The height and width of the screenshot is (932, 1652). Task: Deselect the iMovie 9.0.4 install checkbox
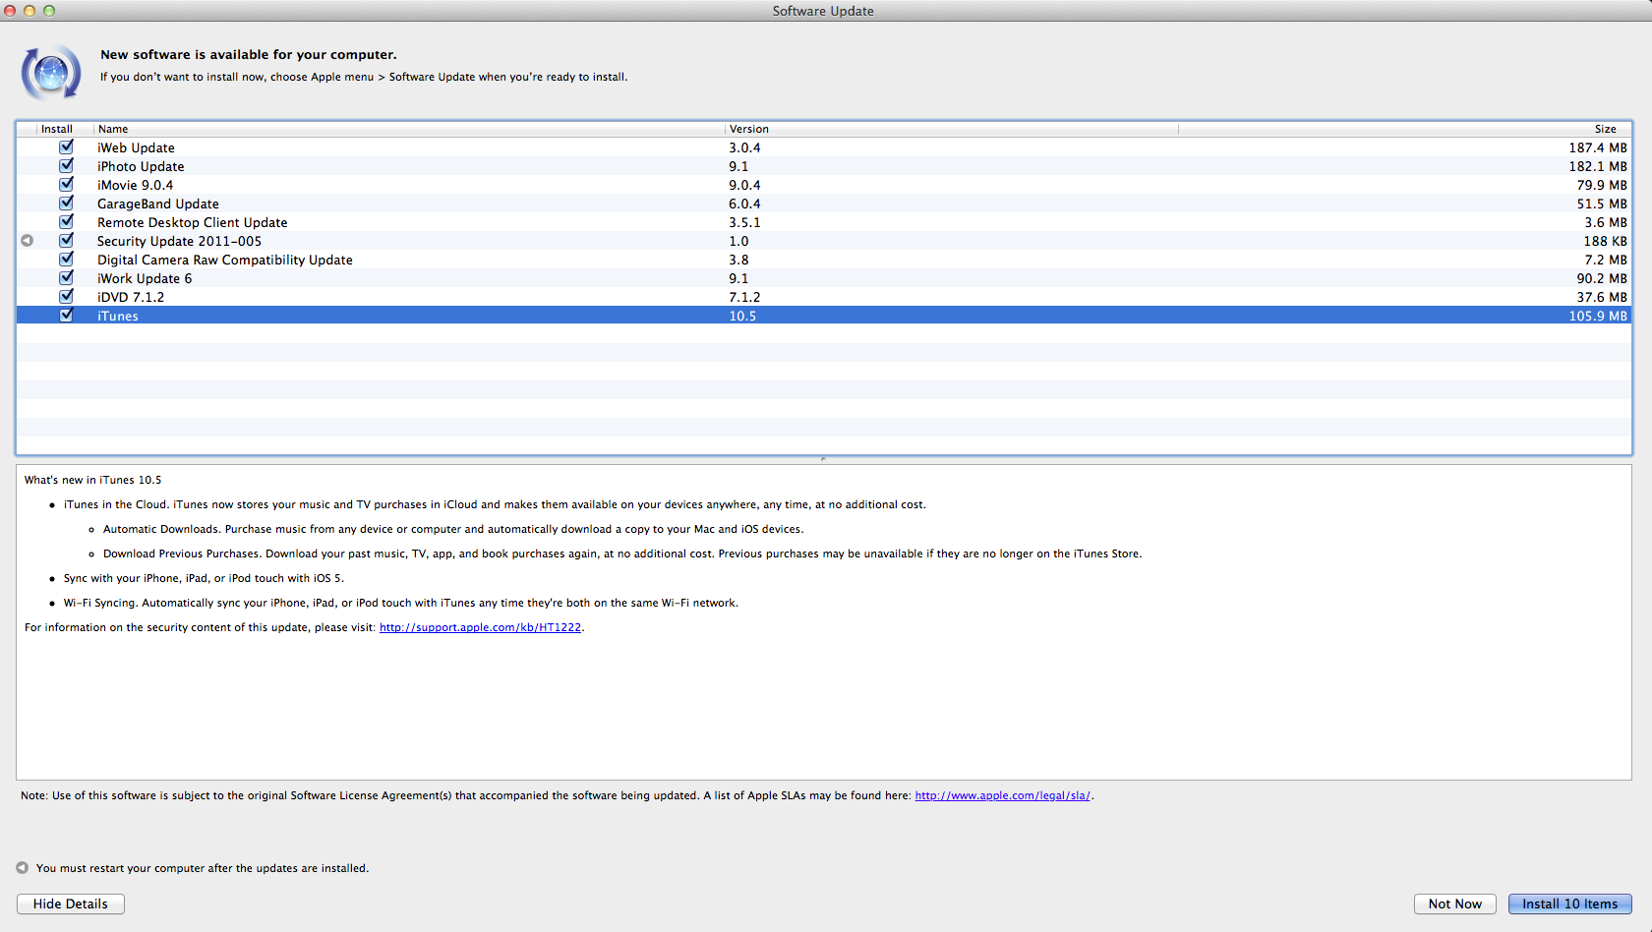tap(66, 185)
